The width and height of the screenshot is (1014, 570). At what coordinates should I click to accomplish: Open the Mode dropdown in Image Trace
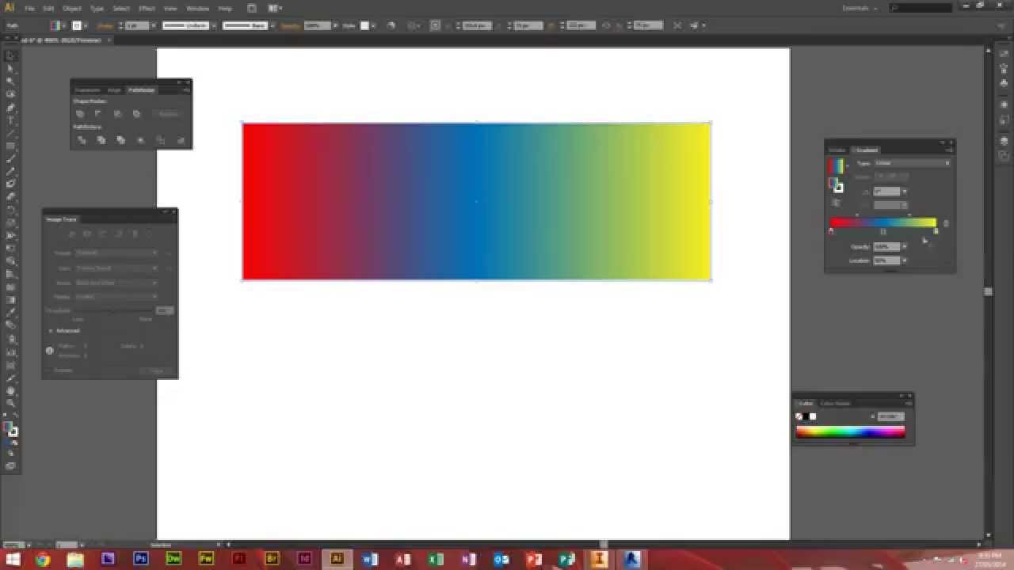[116, 283]
